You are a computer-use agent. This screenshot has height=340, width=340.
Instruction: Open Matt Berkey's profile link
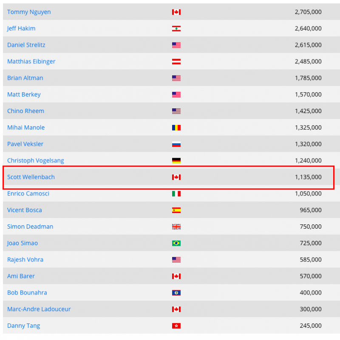24,94
